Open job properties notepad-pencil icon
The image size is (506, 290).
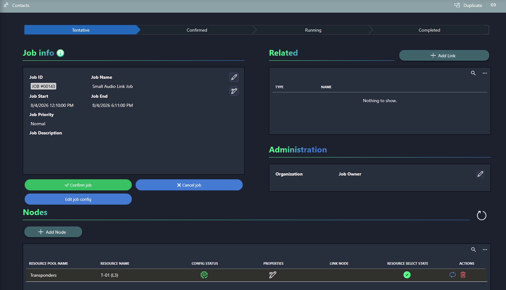point(234,91)
